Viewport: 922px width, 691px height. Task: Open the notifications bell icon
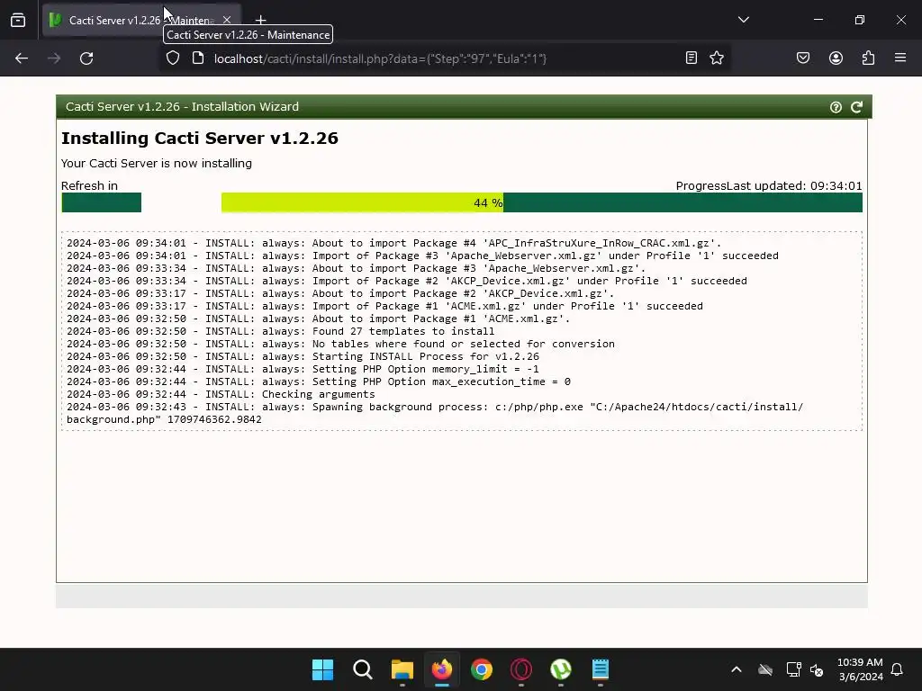[x=898, y=669]
